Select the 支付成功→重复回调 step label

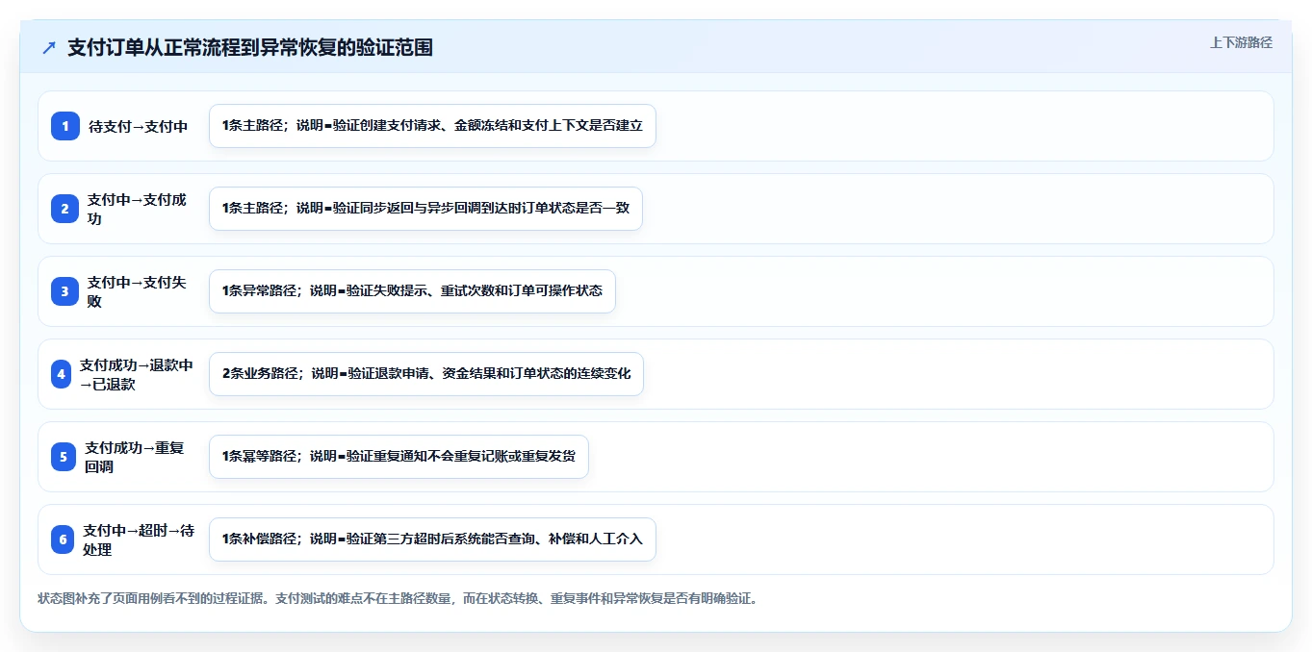click(136, 457)
